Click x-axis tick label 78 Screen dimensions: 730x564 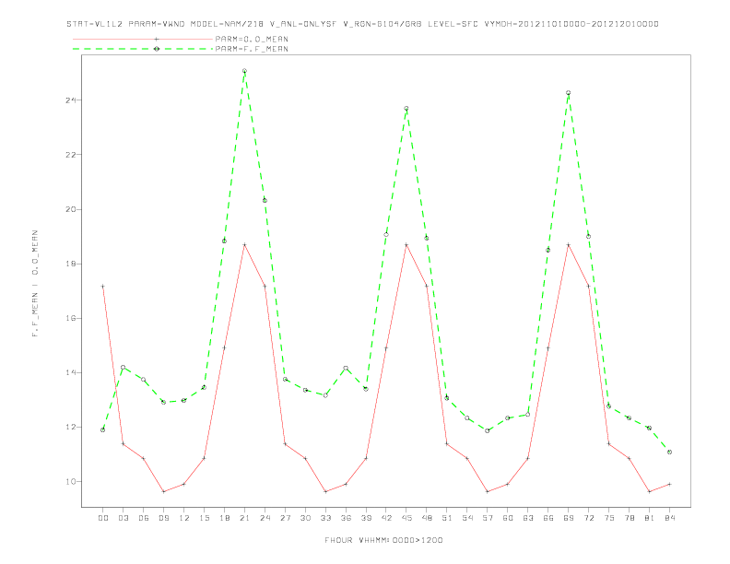click(630, 518)
